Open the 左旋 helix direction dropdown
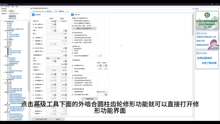 51,58
